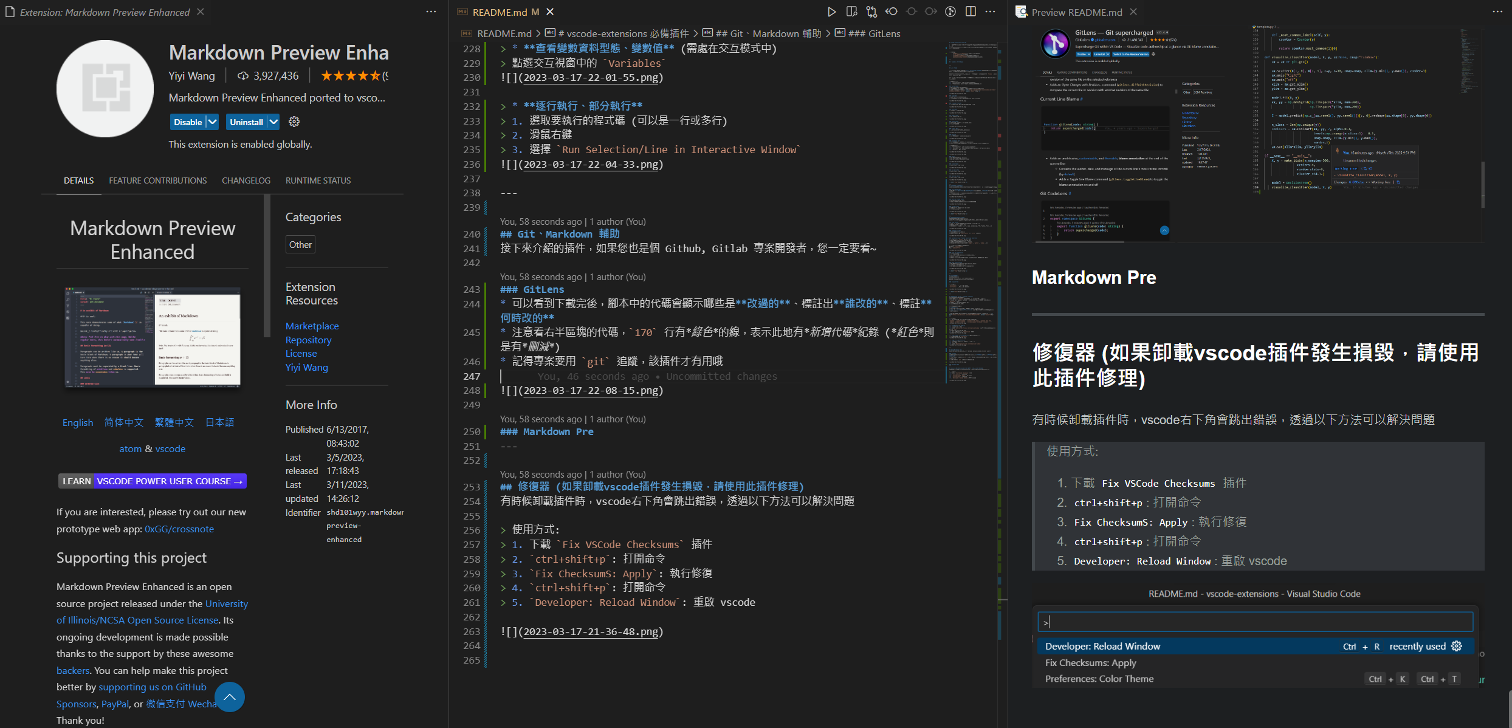The image size is (1512, 728).
Task: Click the Run Code play icon
Action: pyautogui.click(x=831, y=12)
